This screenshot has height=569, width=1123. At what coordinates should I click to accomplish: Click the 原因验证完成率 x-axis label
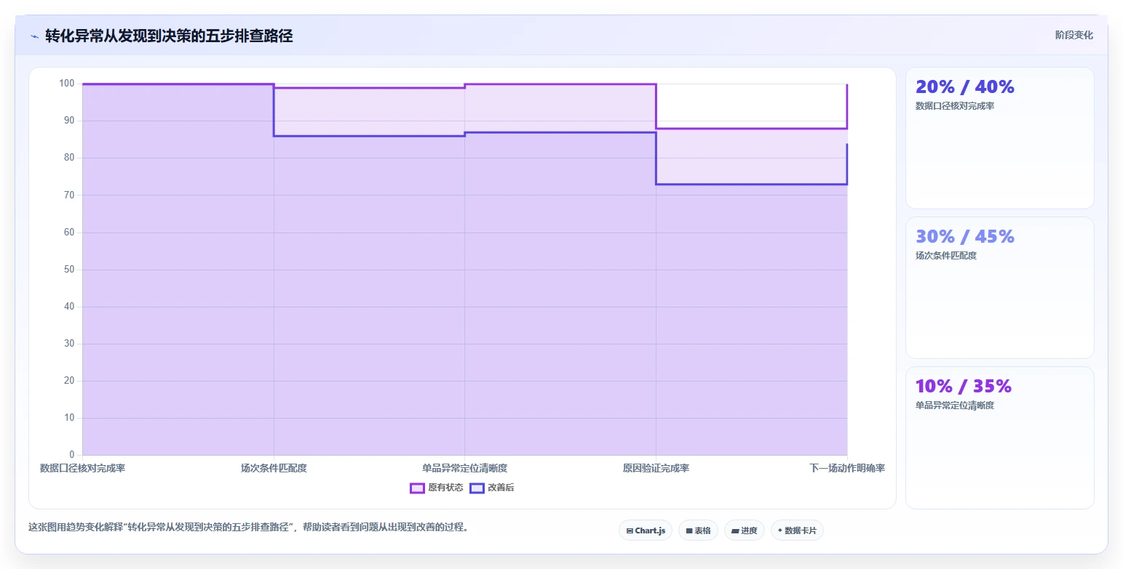[656, 468]
